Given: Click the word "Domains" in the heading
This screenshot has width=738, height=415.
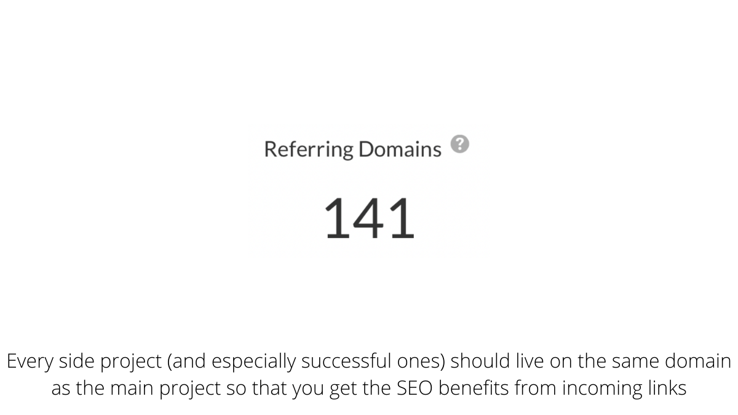Looking at the screenshot, I should click(400, 149).
